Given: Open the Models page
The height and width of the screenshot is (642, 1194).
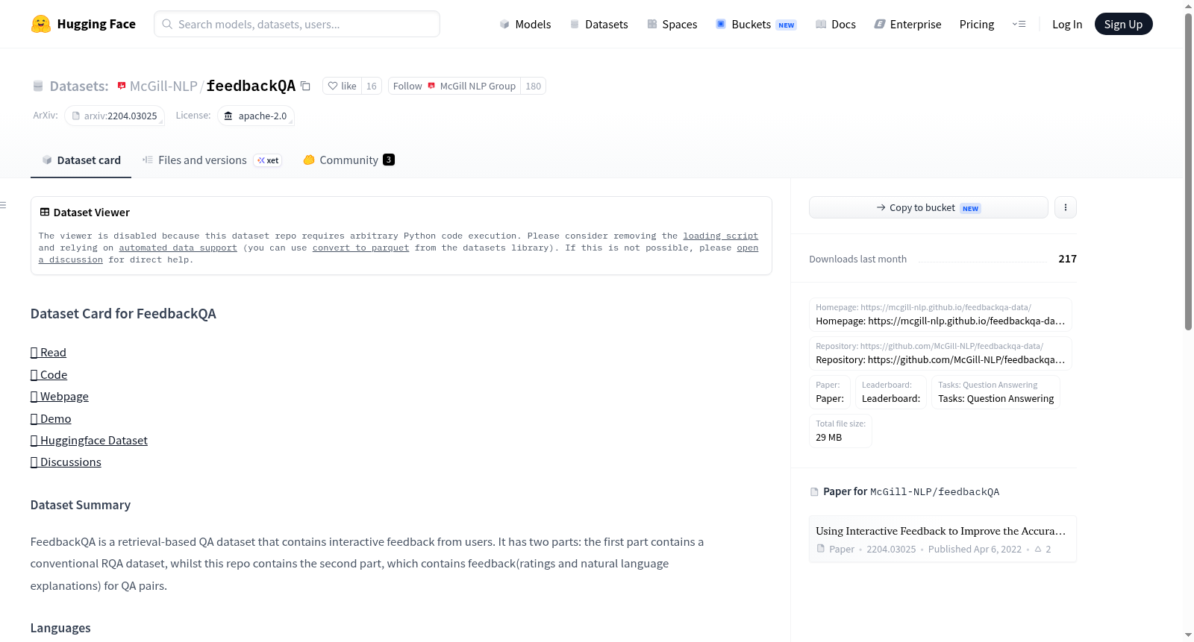Looking at the screenshot, I should (x=525, y=24).
